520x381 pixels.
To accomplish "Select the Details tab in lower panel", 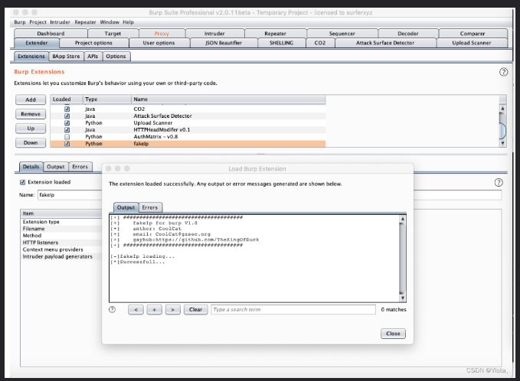I will click(31, 167).
